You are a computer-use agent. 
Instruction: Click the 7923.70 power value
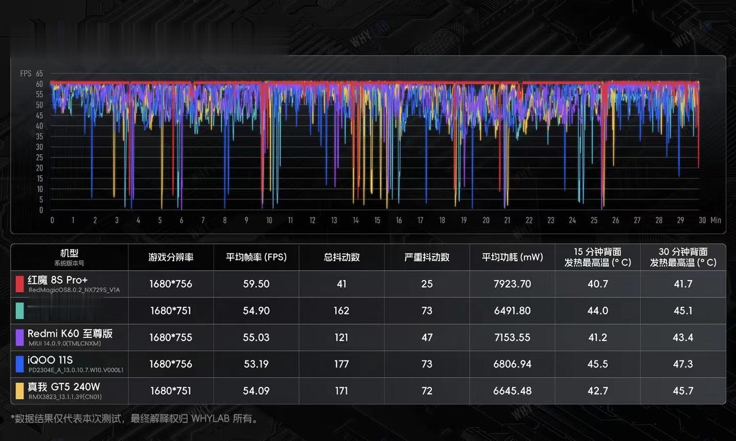click(x=512, y=284)
